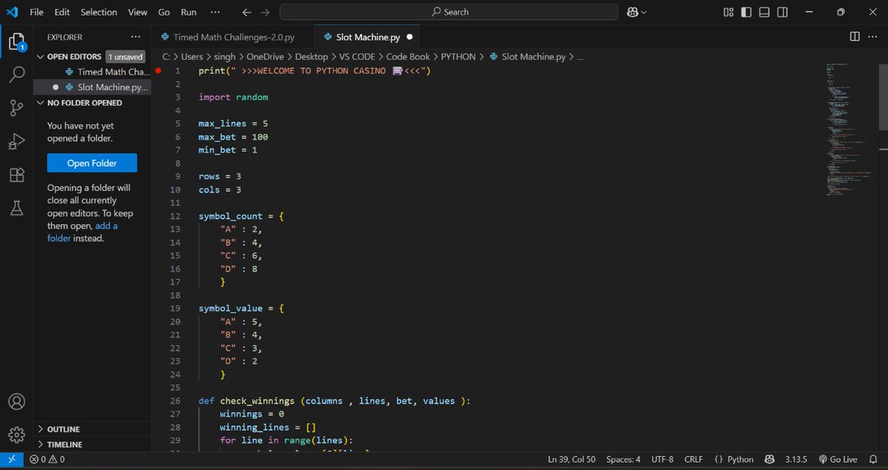
Task: Open the Explorer view in activity bar
Action: pos(17,41)
